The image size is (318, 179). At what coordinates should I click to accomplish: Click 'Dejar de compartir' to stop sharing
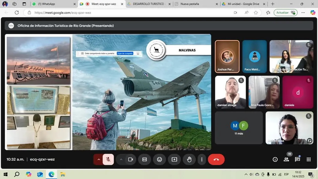tap(125, 53)
